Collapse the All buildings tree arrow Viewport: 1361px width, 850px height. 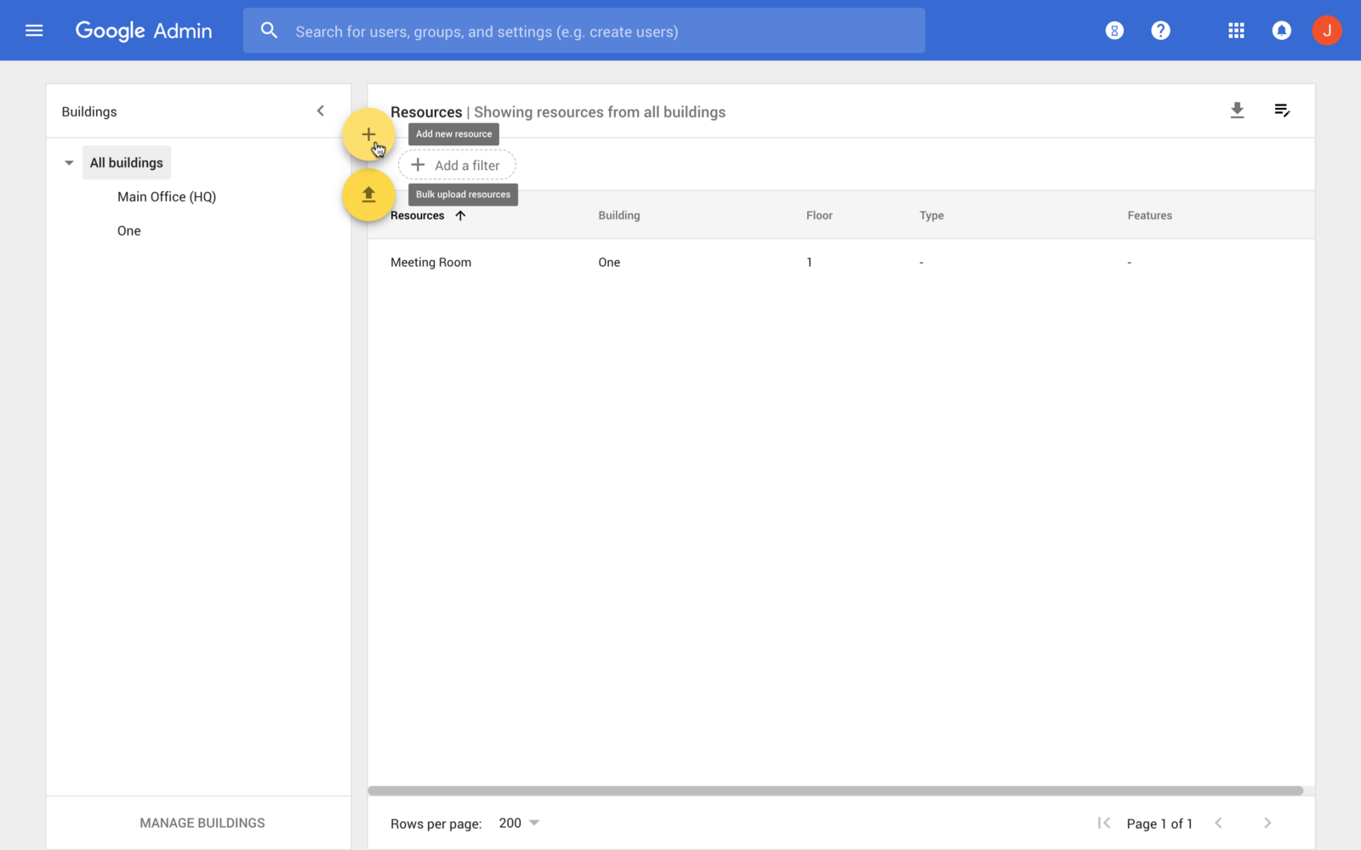(69, 162)
